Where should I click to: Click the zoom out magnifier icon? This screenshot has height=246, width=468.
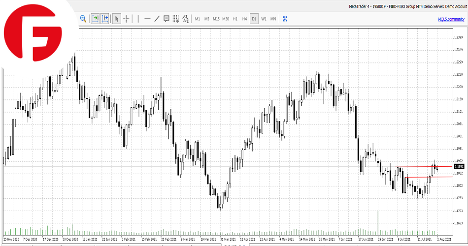tap(83, 19)
